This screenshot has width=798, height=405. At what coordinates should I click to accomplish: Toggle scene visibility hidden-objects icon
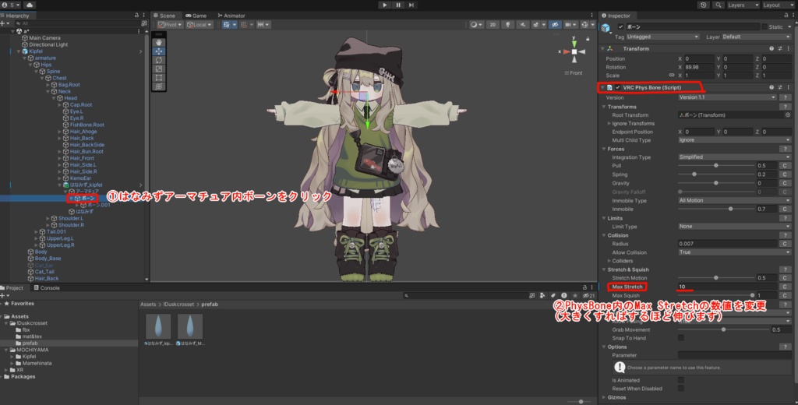[555, 24]
